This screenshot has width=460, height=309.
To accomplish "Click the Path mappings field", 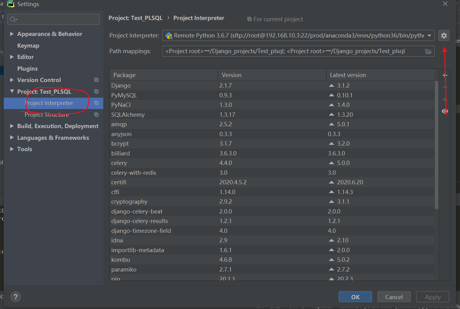I will (x=298, y=51).
